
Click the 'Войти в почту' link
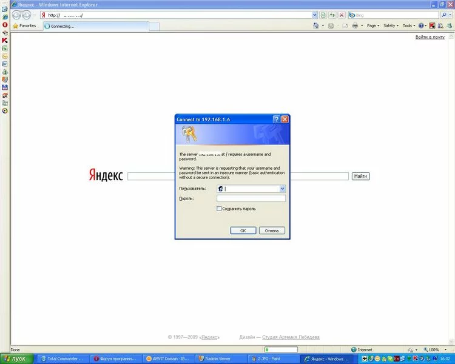(430, 37)
